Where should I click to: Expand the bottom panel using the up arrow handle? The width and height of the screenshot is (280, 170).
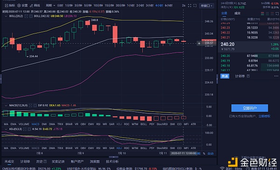coord(113,157)
